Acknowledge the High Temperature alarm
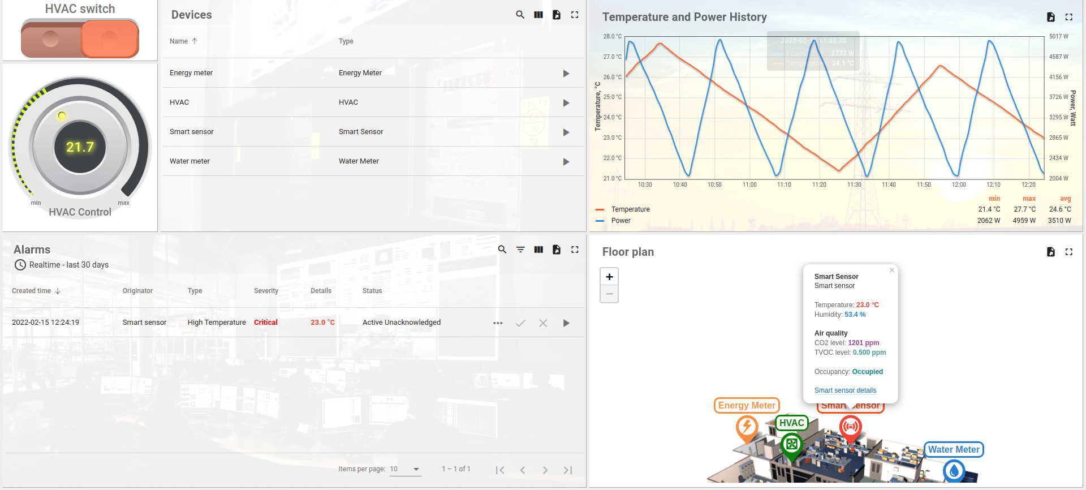1086x490 pixels. tap(520, 323)
